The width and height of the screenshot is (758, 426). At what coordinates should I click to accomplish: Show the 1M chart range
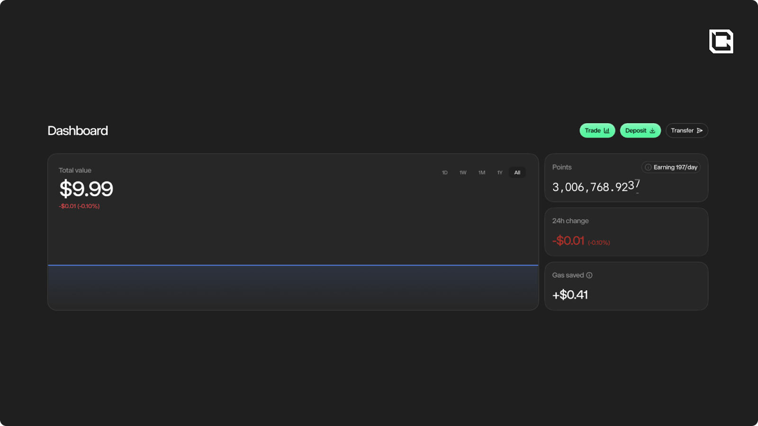point(482,173)
